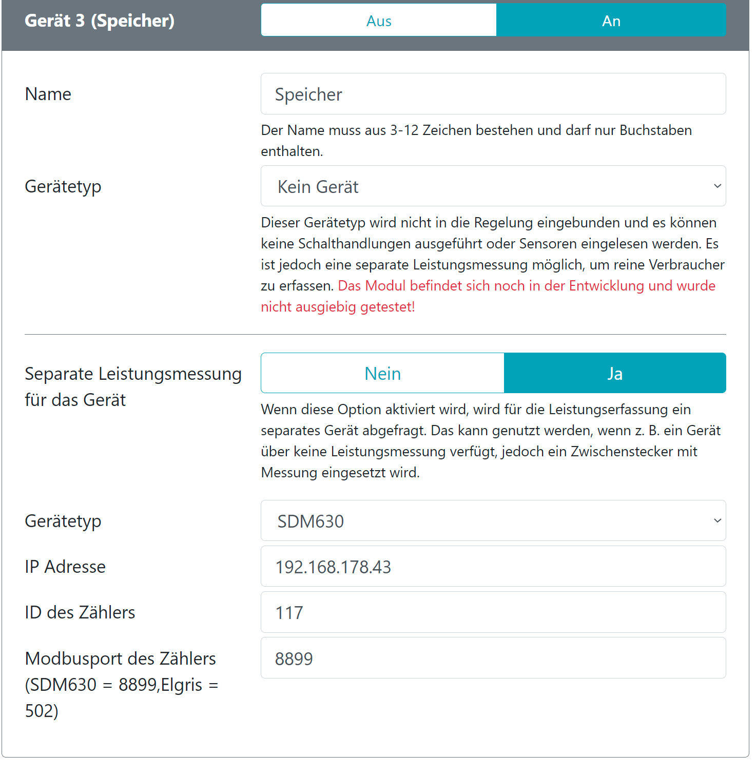
Task: Click the ID des Zählers label
Action: click(x=80, y=612)
